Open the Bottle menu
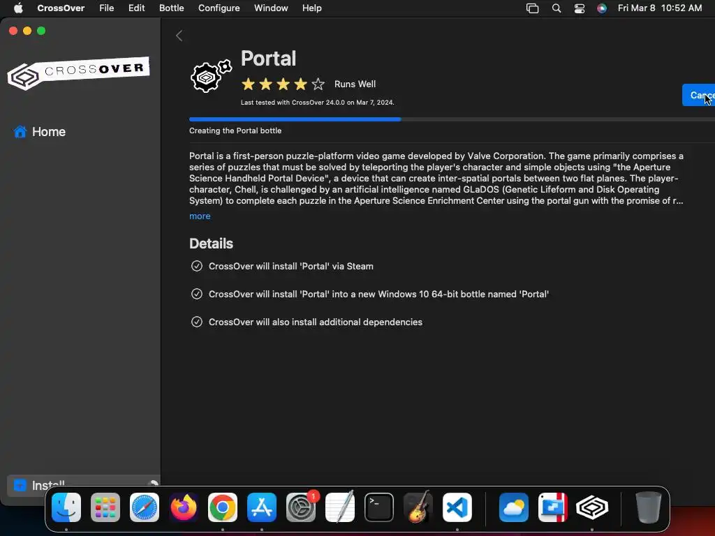The image size is (715, 536). [x=172, y=8]
